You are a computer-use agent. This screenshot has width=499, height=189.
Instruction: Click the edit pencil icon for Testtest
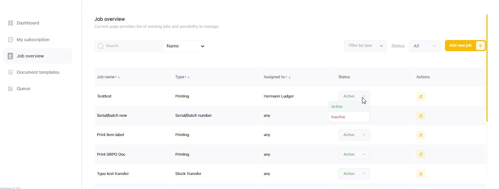421,96
